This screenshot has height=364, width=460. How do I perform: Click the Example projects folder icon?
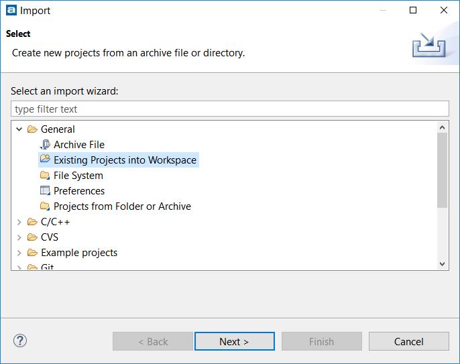[x=32, y=253]
